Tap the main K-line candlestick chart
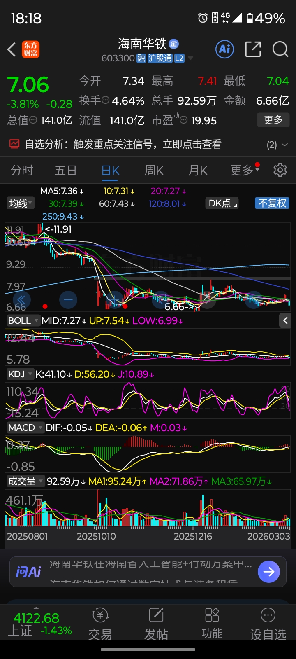This screenshot has width=296, height=659. (x=148, y=267)
